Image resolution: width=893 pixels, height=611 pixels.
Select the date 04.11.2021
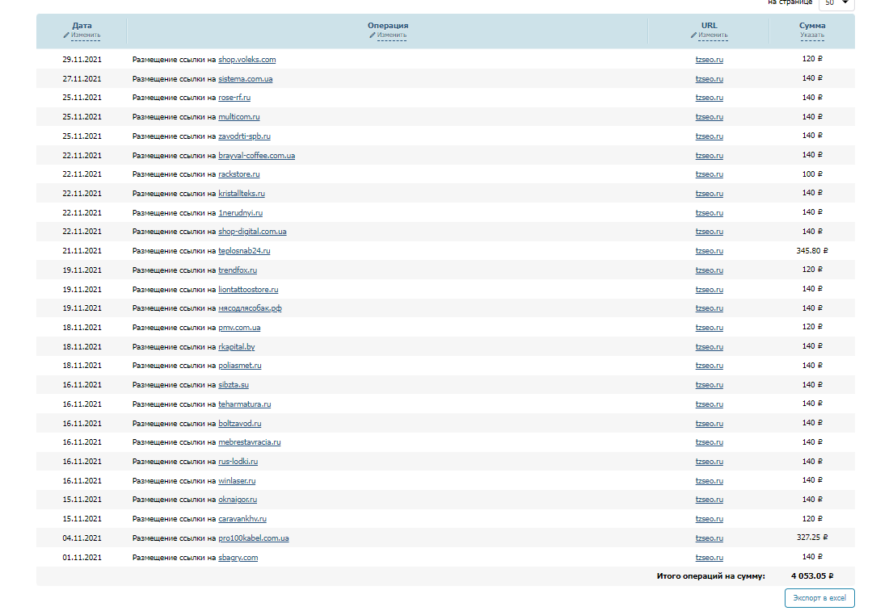click(x=82, y=538)
